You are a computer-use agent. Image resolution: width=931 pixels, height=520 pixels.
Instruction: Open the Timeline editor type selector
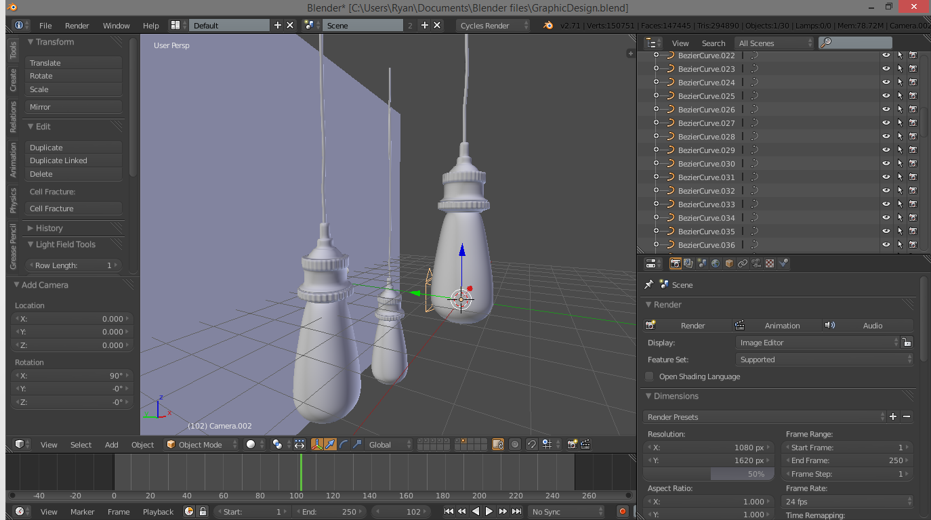pos(22,511)
